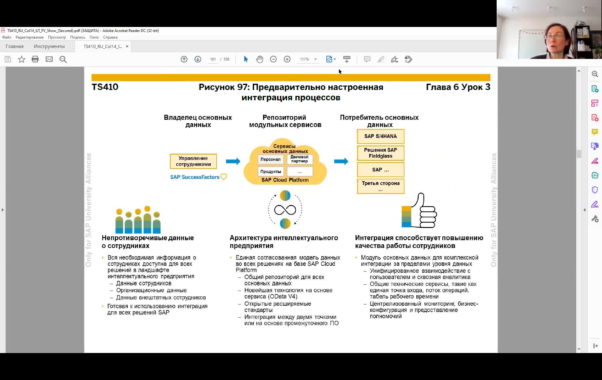Click the fit page mode icon

(x=329, y=59)
